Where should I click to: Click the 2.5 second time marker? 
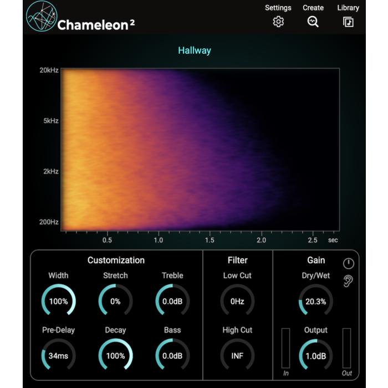313,240
